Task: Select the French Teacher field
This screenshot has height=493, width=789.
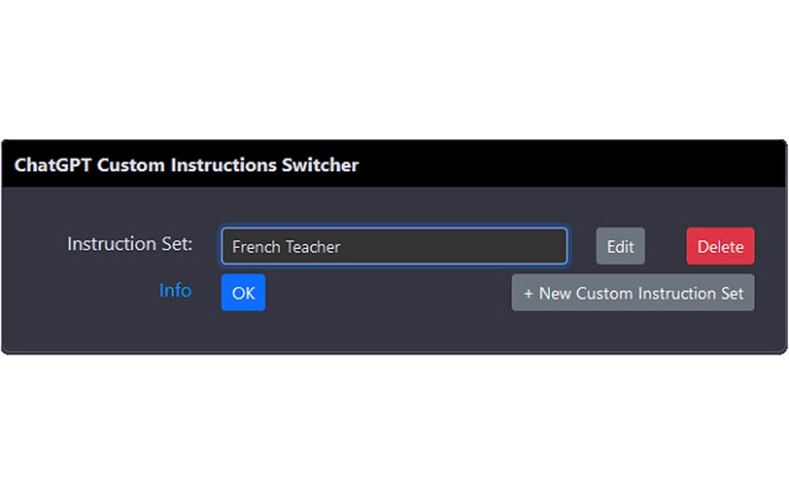Action: (394, 246)
